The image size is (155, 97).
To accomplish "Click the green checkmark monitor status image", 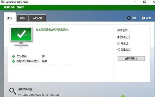I will 21,38.
